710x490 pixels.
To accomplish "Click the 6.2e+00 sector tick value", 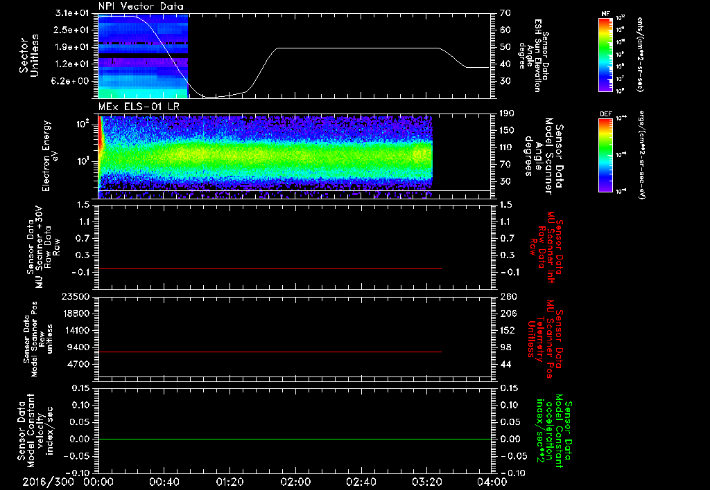I will click(x=71, y=81).
